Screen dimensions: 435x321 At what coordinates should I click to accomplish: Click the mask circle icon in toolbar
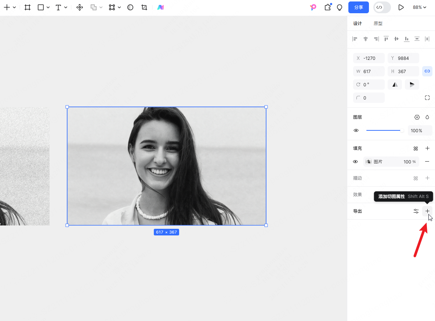point(130,7)
